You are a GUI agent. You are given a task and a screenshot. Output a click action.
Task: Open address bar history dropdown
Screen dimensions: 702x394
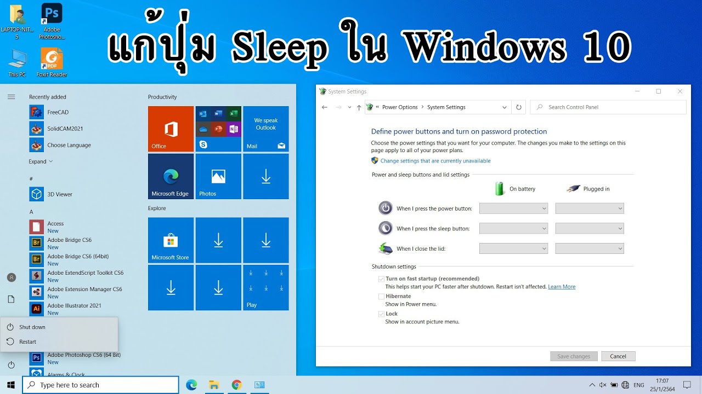(505, 108)
